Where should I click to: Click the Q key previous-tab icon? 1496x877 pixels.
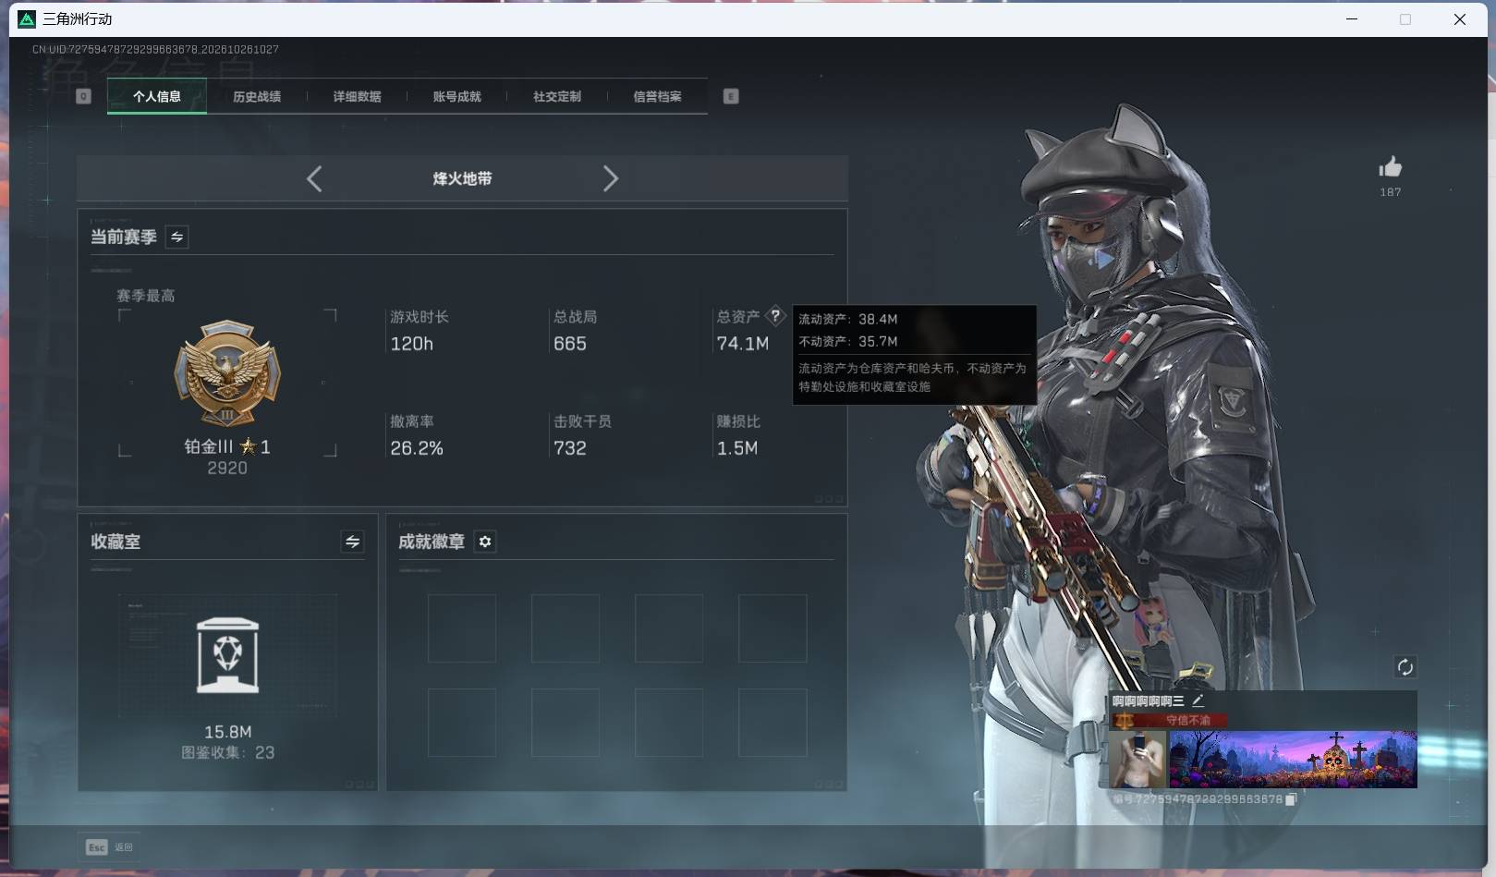coord(83,96)
